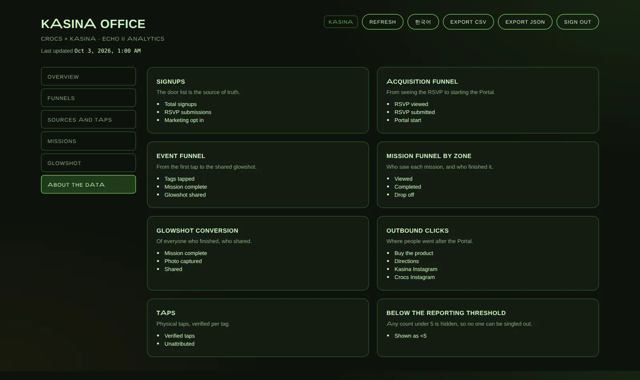Switch language to Korean (한국어)
The height and width of the screenshot is (380, 640).
pos(423,22)
